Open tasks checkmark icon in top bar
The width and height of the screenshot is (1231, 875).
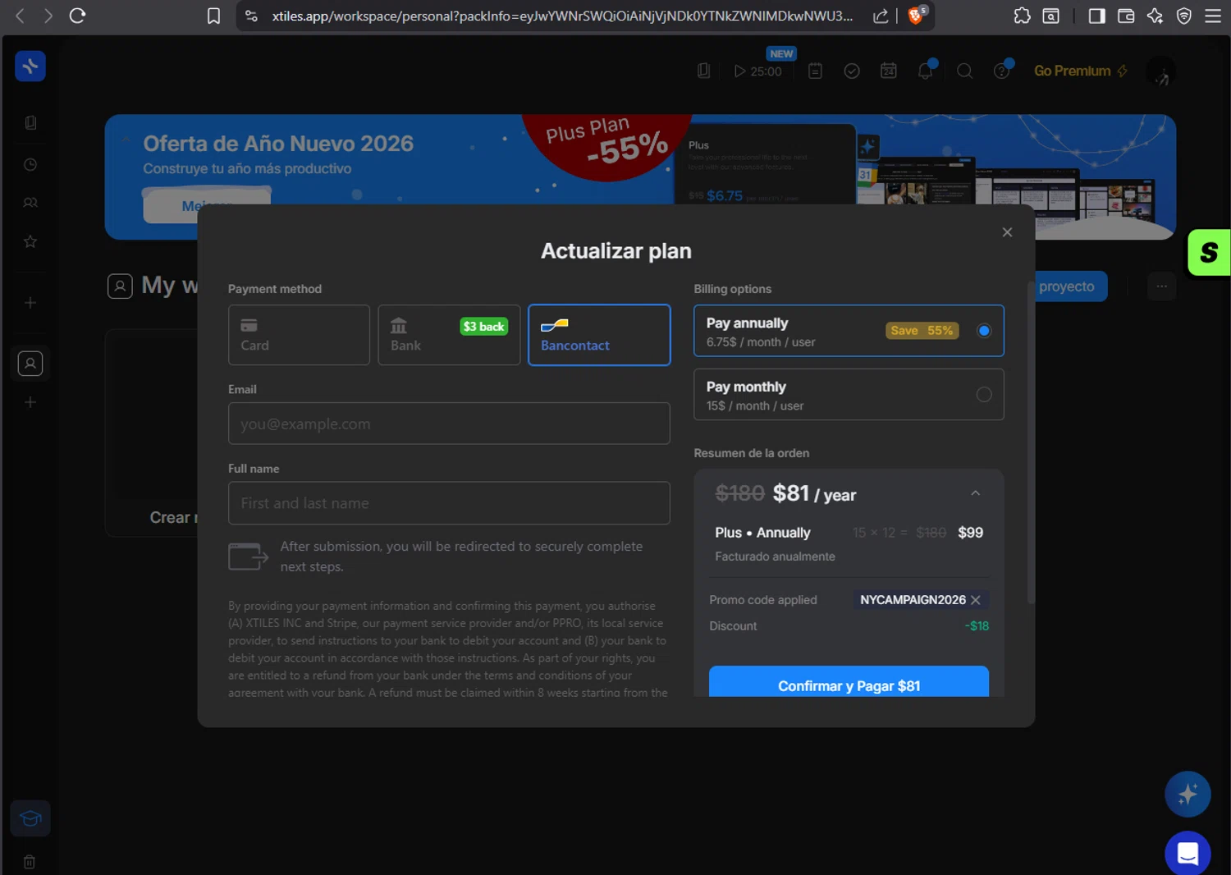[852, 71]
